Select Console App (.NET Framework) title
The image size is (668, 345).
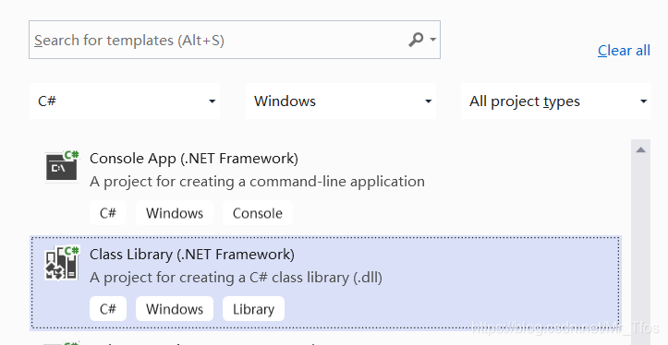pos(194,159)
